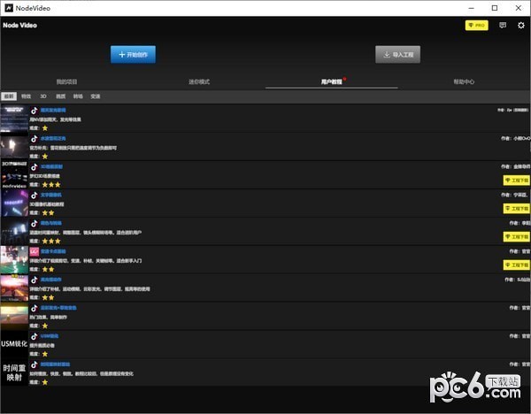Click the description text 梦幻3D场景搭建
The image size is (531, 414).
click(45, 176)
